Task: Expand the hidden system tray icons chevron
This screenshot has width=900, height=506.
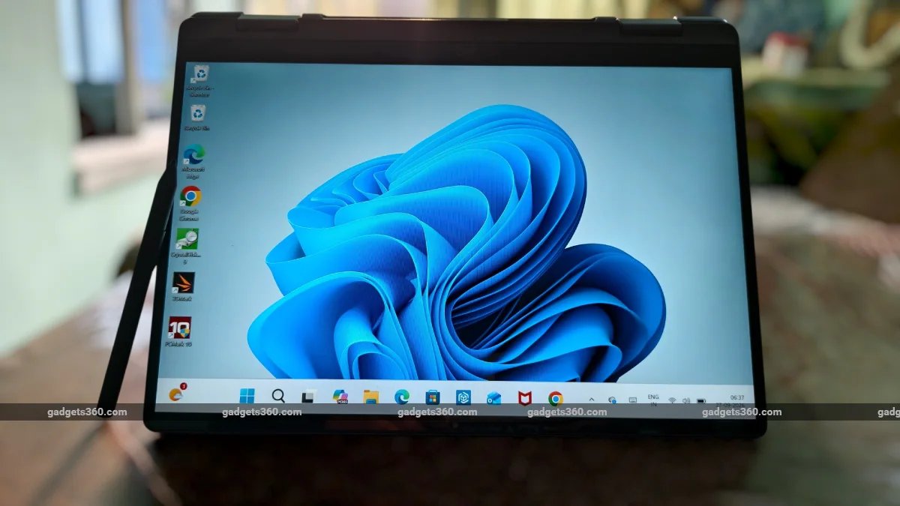Action: (x=591, y=399)
